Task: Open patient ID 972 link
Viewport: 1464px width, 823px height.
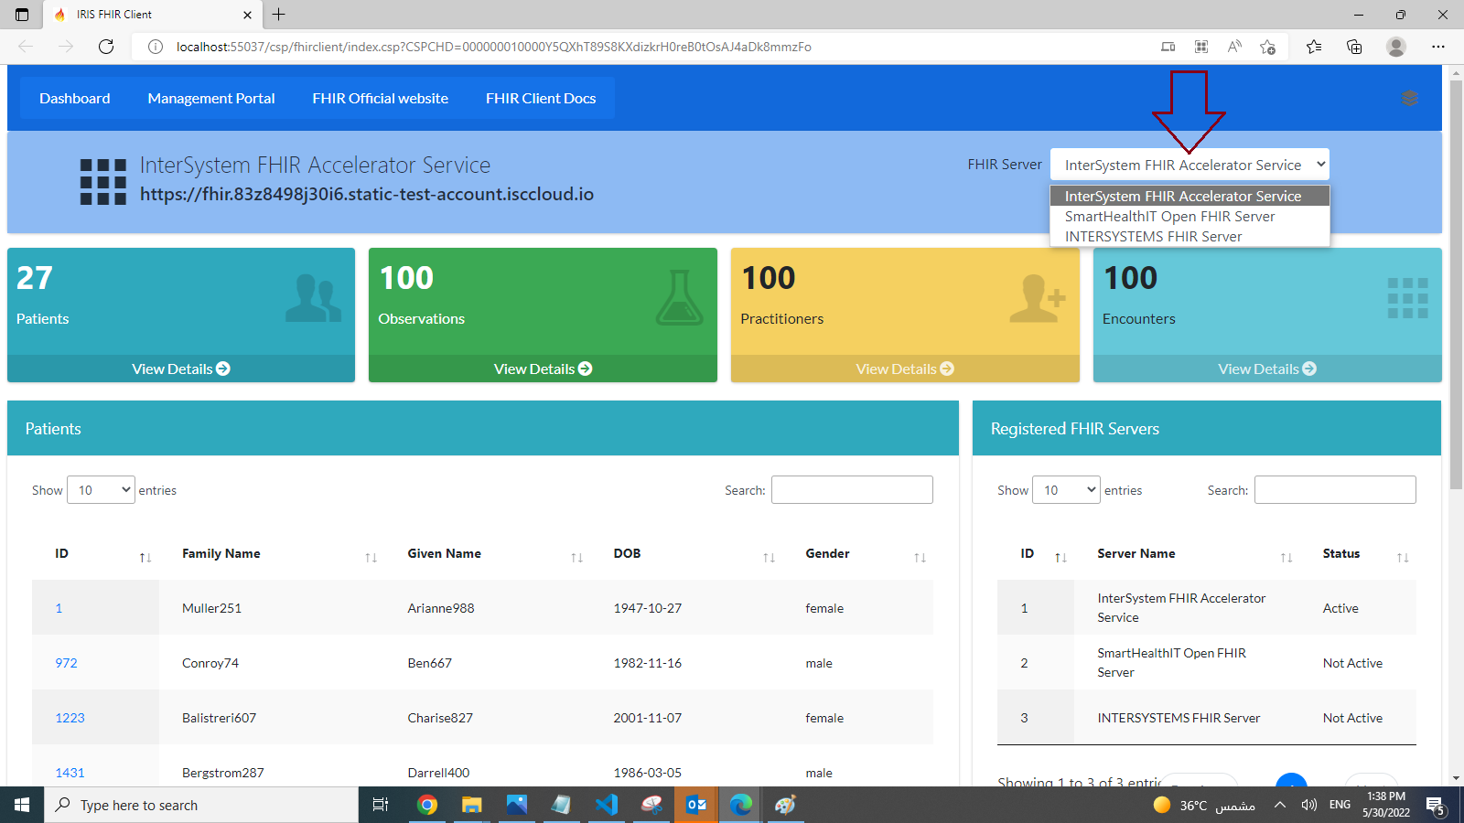Action: click(x=66, y=663)
